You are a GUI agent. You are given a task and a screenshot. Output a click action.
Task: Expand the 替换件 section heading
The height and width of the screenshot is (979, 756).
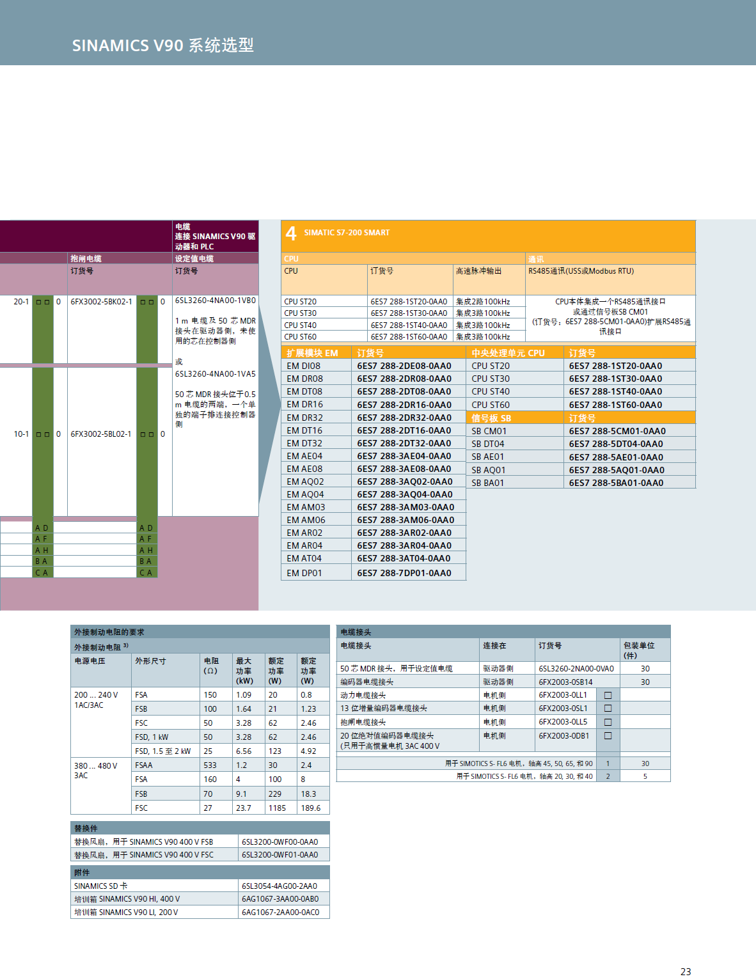point(86,828)
